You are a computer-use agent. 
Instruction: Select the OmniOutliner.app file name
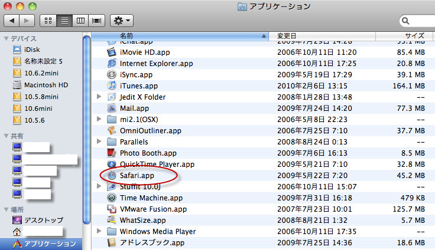pyautogui.click(x=150, y=131)
